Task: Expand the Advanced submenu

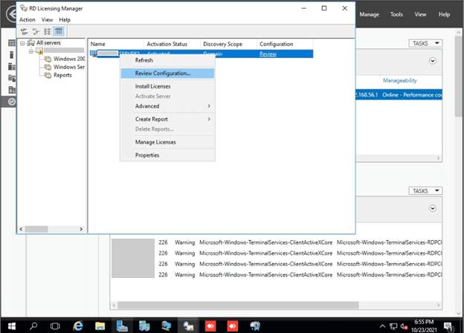Action: (167, 106)
